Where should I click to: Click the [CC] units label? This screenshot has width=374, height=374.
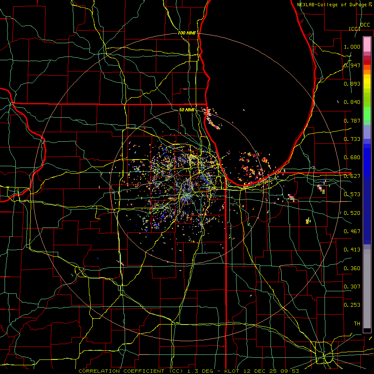tap(354, 29)
